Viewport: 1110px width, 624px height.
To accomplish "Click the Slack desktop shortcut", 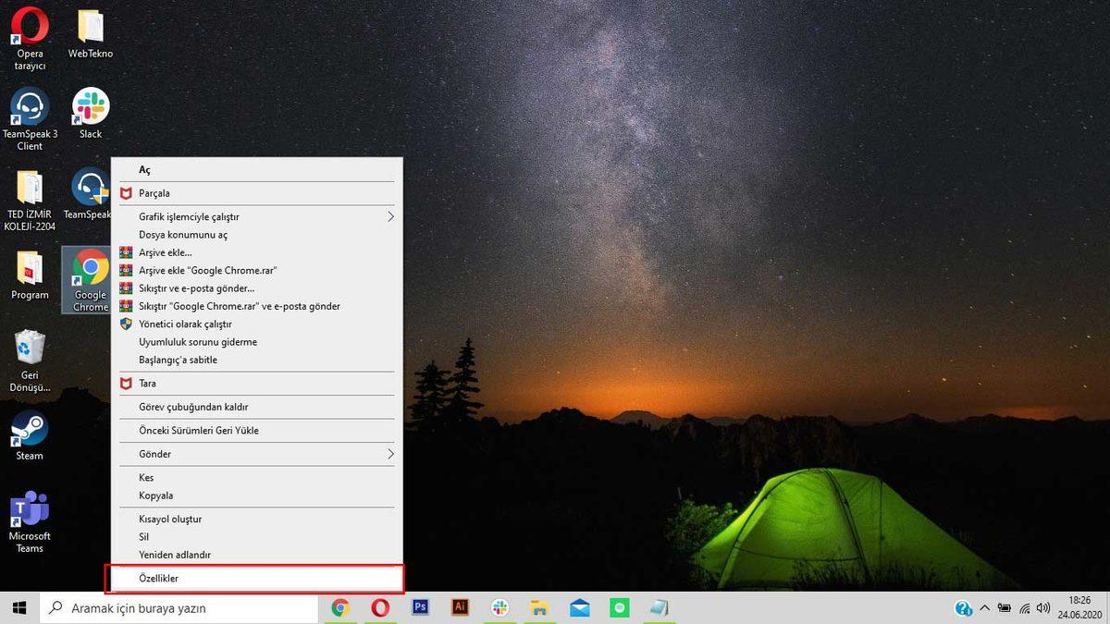I will [91, 112].
